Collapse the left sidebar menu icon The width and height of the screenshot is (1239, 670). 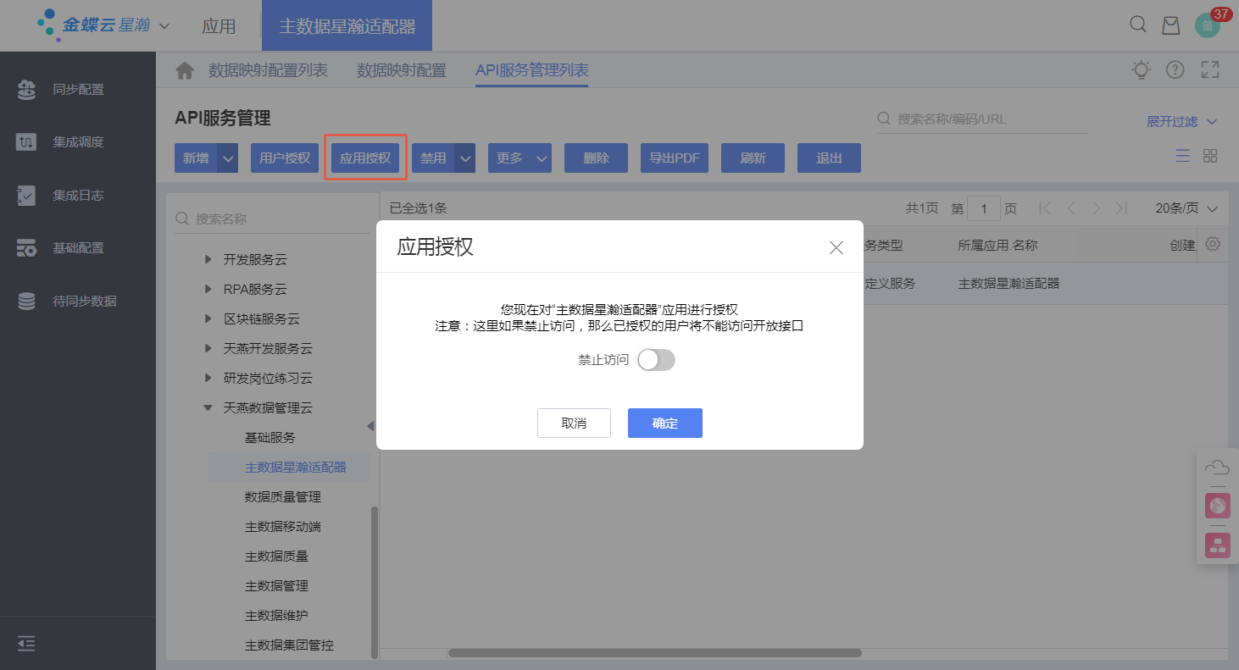click(x=26, y=644)
